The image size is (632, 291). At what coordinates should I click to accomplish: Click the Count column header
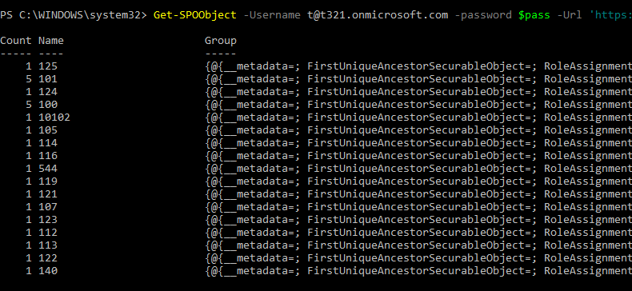[x=16, y=41]
